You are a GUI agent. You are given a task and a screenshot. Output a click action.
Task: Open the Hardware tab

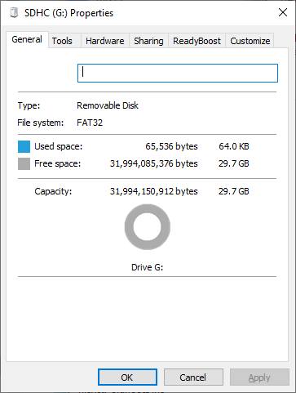pos(105,41)
